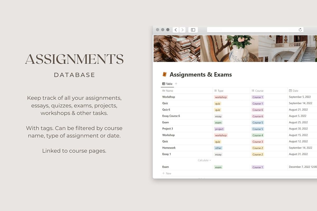Expand the Calculate dropdown
The image size is (317, 211).
[x=204, y=160]
